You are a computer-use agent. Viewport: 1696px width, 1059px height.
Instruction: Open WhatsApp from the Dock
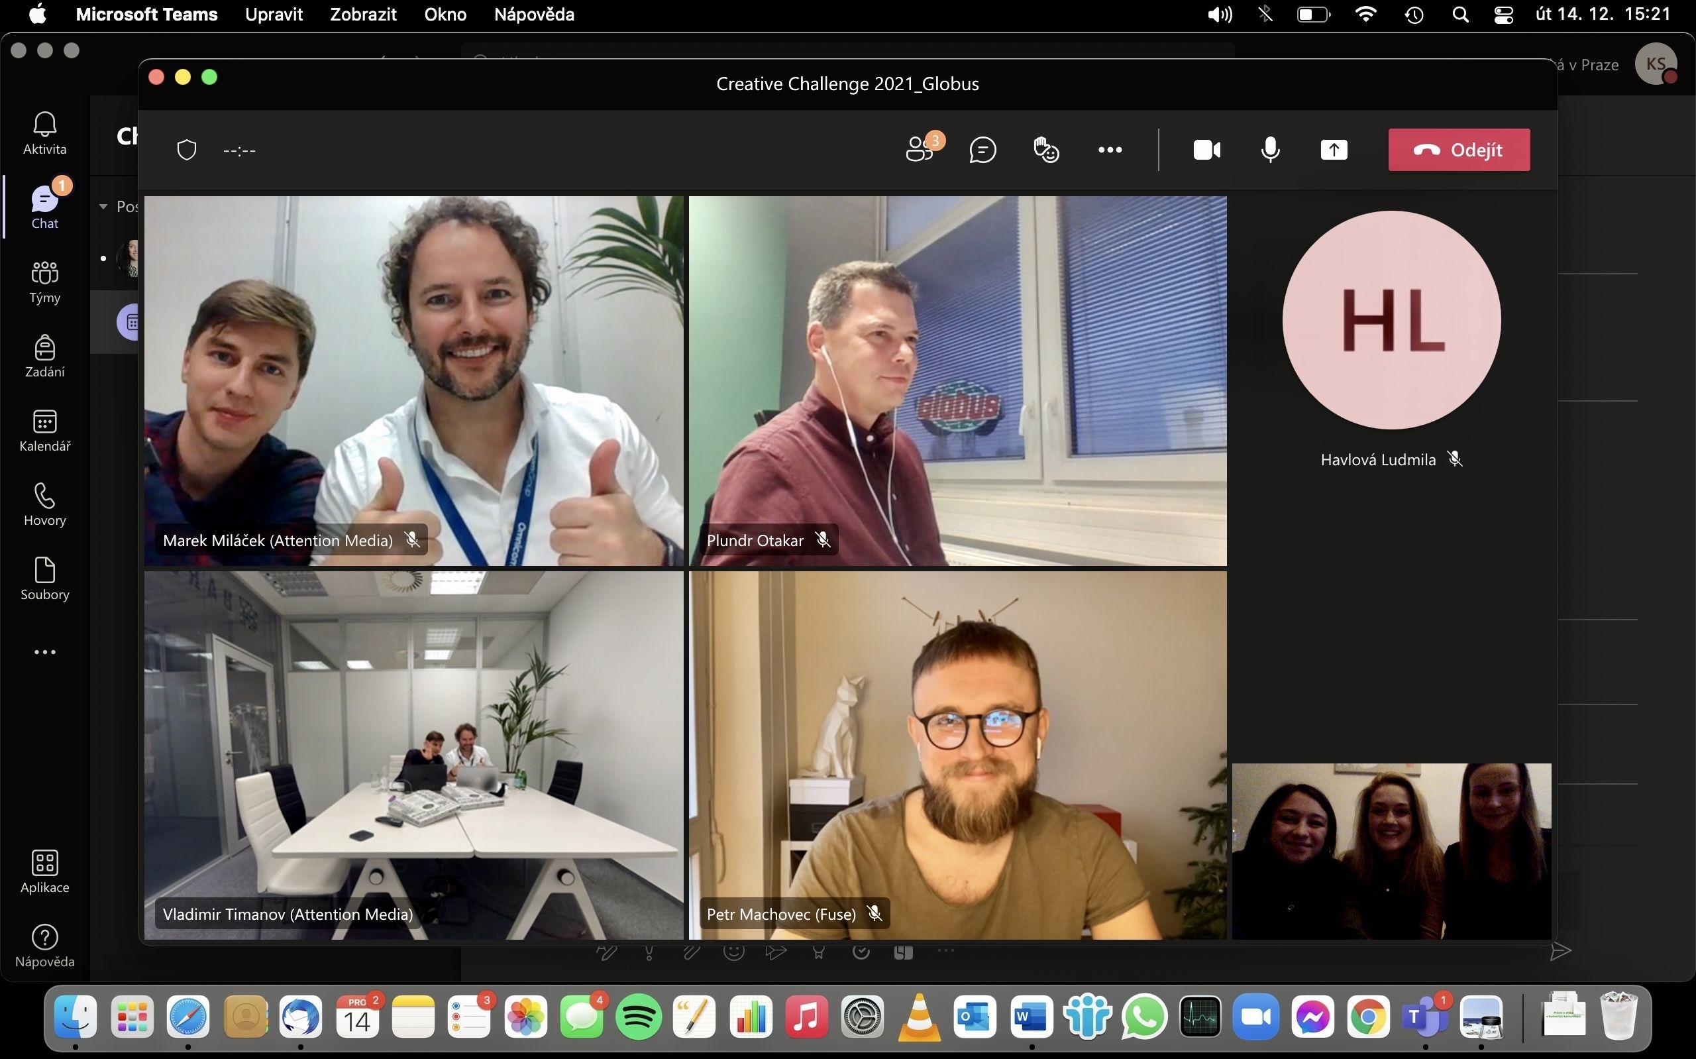[x=1144, y=1017]
